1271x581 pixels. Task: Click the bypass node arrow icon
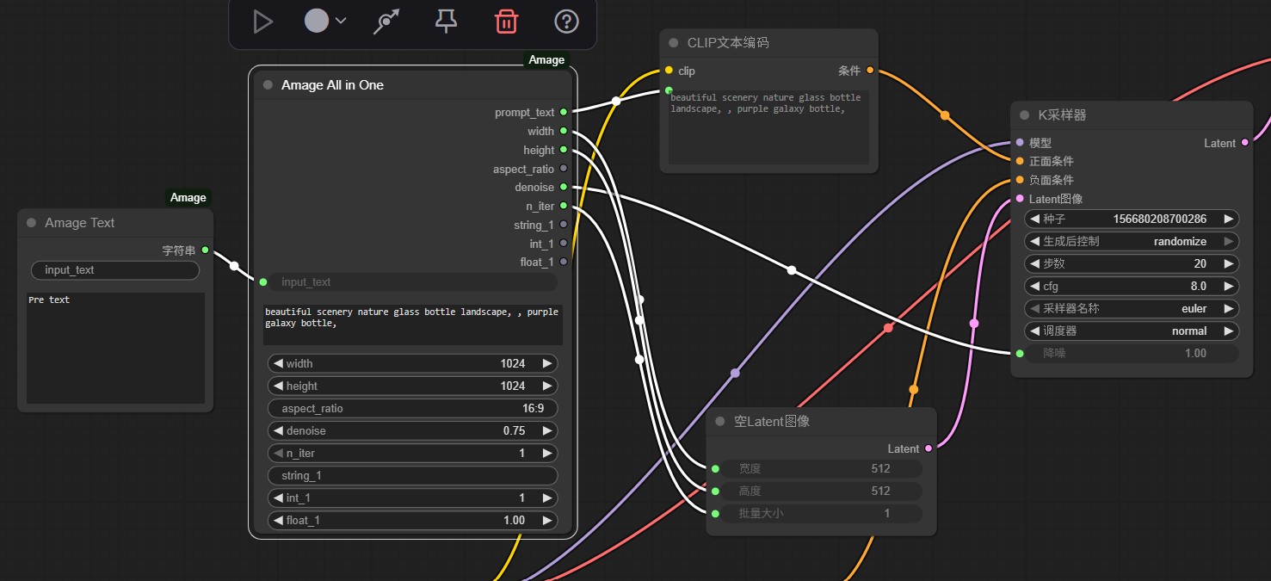click(386, 22)
